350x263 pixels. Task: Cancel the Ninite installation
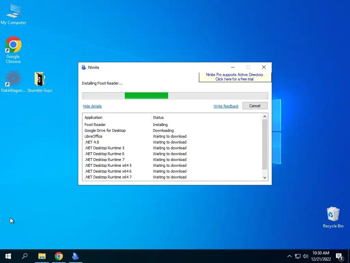click(255, 106)
